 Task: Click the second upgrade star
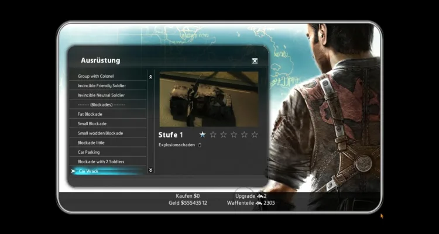213,135
